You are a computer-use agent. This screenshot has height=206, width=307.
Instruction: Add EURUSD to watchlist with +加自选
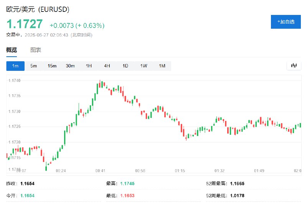(x=286, y=22)
